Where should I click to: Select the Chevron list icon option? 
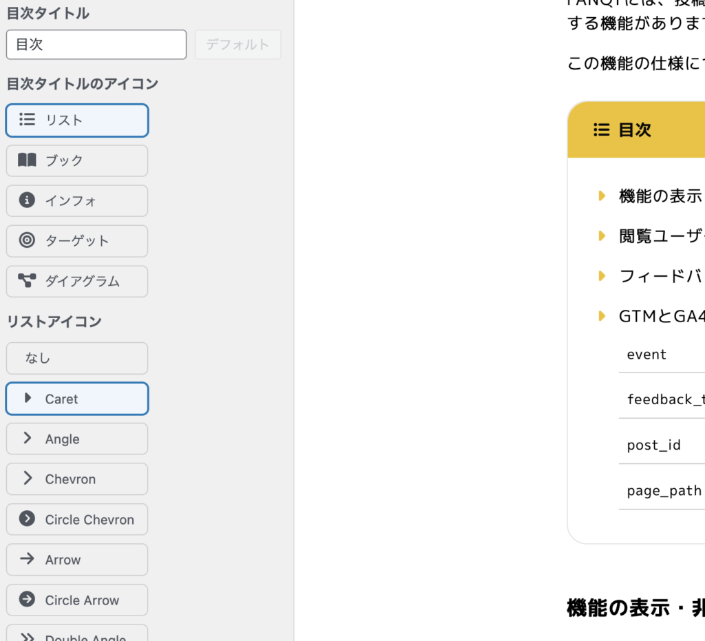(76, 479)
